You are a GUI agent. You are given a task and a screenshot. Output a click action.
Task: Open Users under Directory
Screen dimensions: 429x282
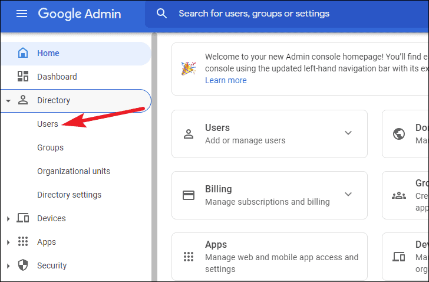48,124
